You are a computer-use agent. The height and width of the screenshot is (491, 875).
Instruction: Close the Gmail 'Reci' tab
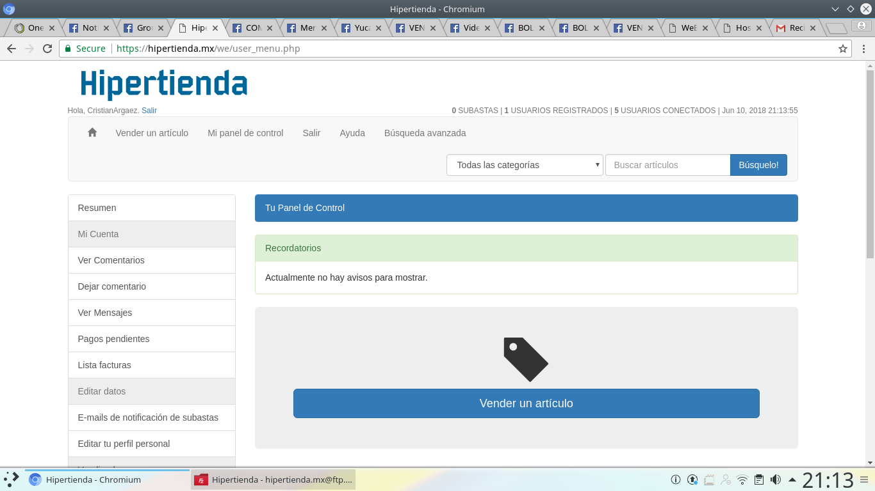[813, 28]
